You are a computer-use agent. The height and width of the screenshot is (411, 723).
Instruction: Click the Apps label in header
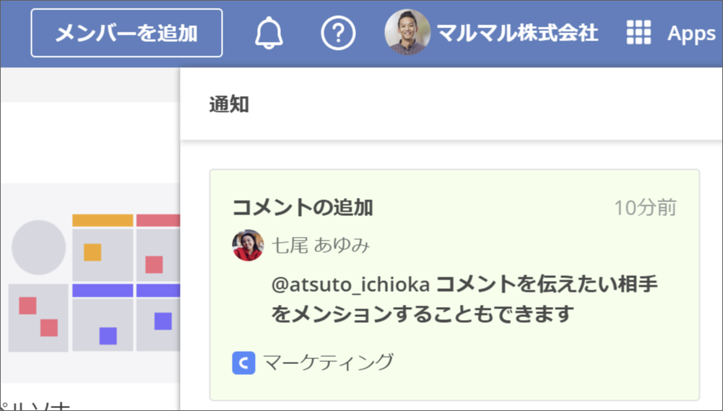690,34
